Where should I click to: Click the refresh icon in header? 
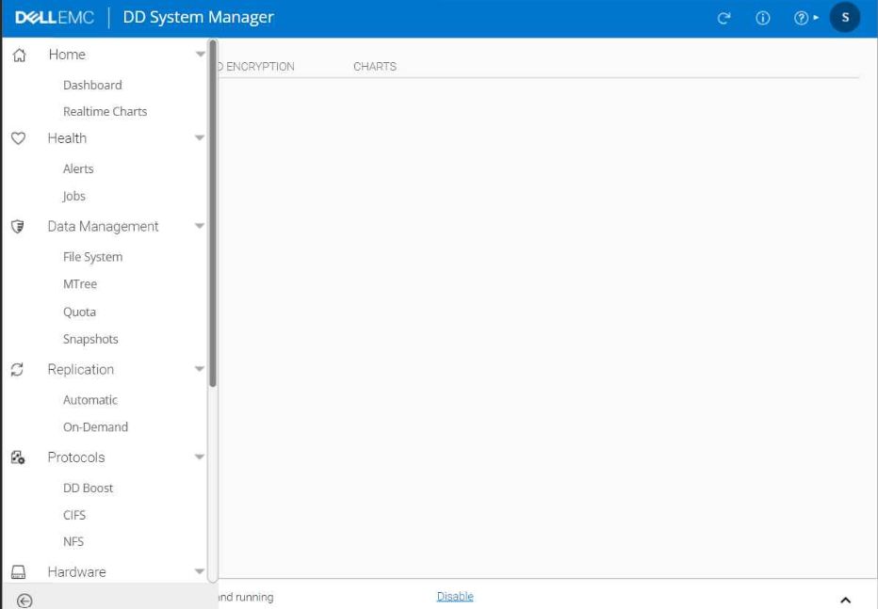click(x=724, y=19)
